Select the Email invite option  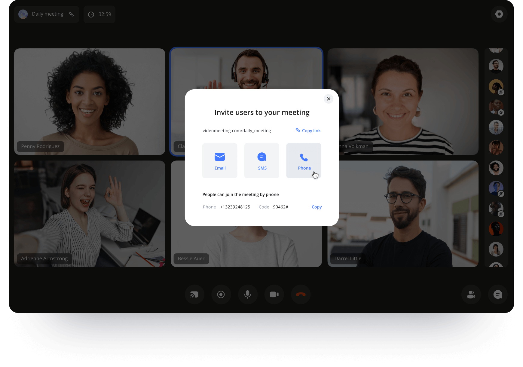click(220, 161)
